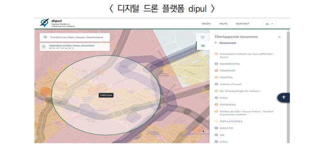Open the map layers icon button
330x153 pixels.
coord(203,37)
